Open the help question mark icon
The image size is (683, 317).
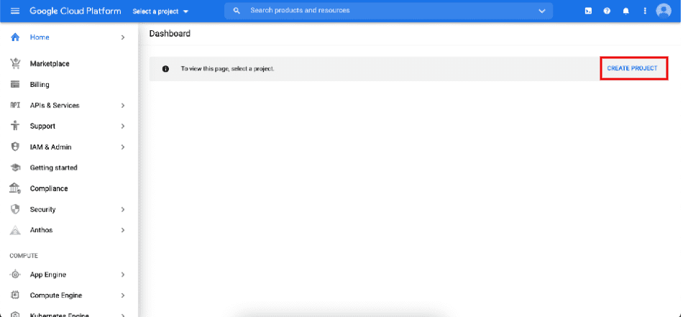point(607,11)
